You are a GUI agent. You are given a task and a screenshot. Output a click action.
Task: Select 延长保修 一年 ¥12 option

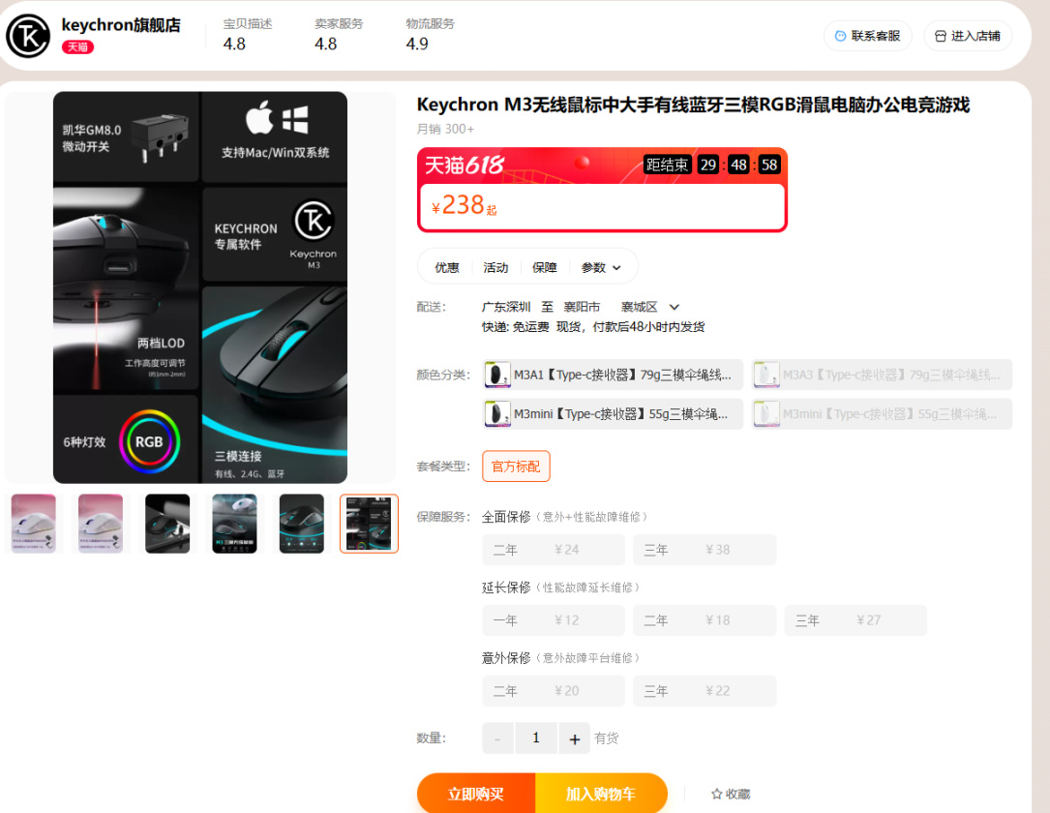(554, 620)
